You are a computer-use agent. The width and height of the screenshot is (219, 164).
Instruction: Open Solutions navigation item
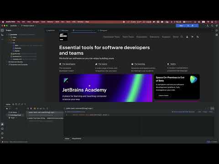pos(154,37)
